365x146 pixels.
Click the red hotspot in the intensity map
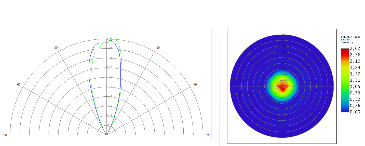pyautogui.click(x=282, y=86)
